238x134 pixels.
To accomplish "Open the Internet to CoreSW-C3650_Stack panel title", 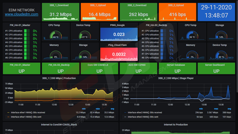I will [x=59, y=125].
